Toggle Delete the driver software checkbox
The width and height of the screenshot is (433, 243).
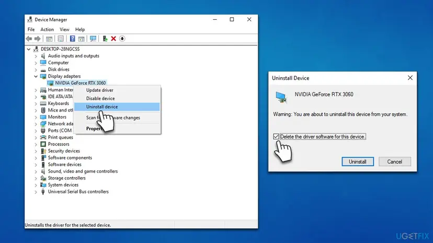(276, 137)
